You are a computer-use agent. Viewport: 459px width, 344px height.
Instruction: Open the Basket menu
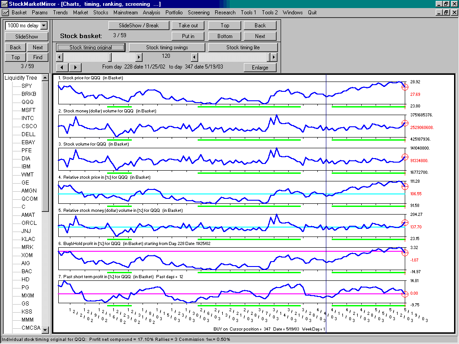(x=19, y=13)
